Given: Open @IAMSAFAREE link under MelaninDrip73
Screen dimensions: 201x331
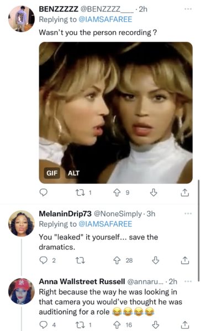Looking at the screenshot, I should click(105, 224).
